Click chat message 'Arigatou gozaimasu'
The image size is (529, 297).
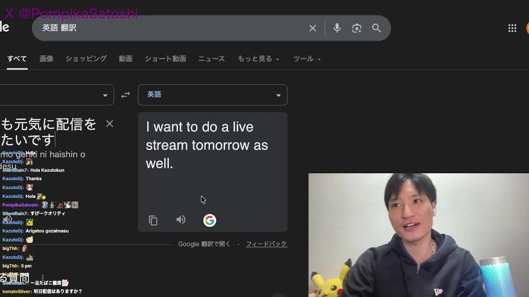point(47,231)
